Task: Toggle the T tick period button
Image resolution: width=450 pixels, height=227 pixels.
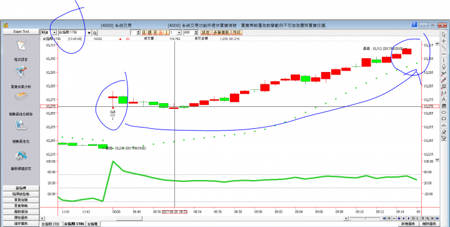Action: pyautogui.click(x=166, y=33)
